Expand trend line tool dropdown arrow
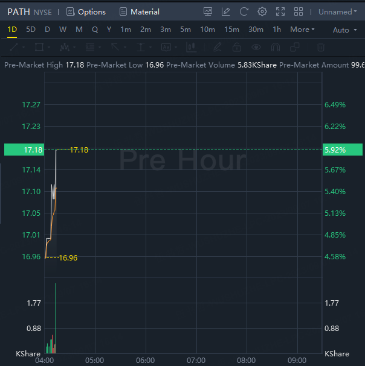This screenshot has height=366, width=365. pos(24,47)
